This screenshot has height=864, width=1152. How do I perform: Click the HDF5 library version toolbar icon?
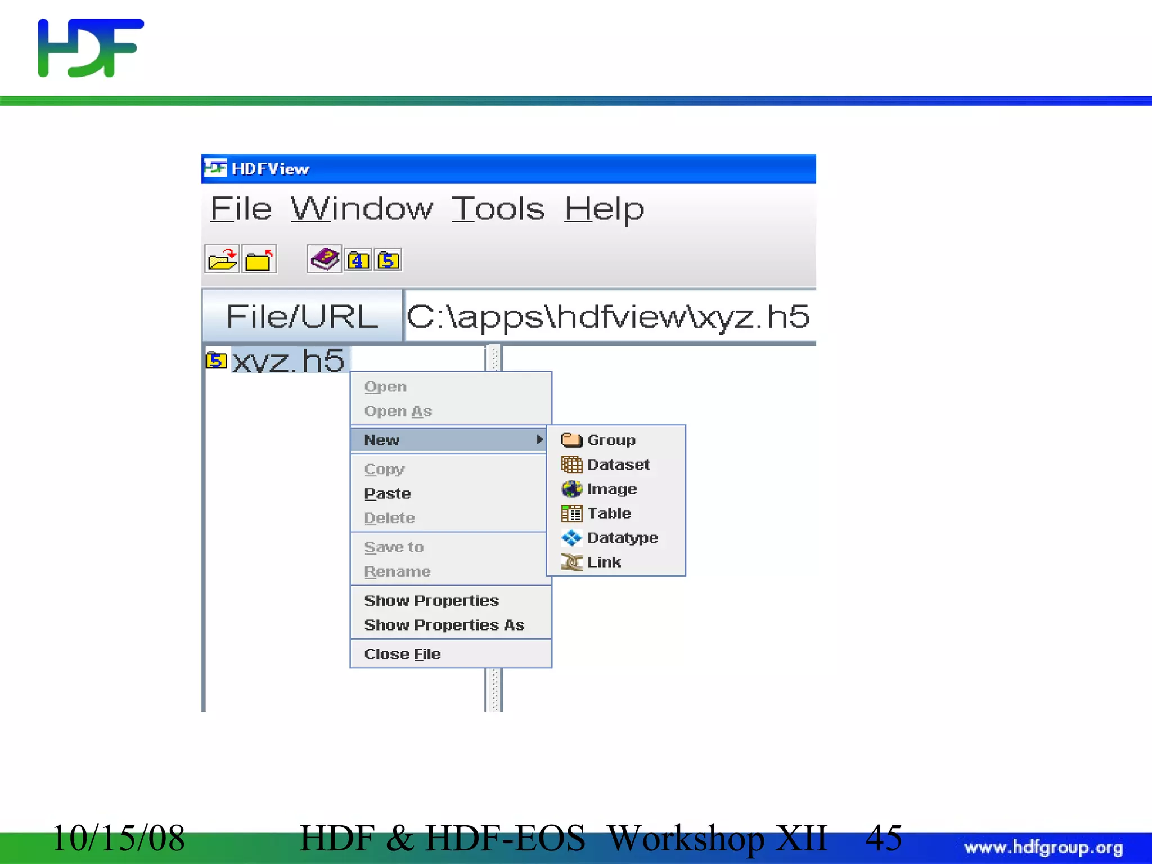pyautogui.click(x=388, y=260)
